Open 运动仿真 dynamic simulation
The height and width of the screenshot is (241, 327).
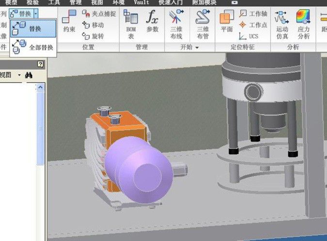tap(282, 24)
